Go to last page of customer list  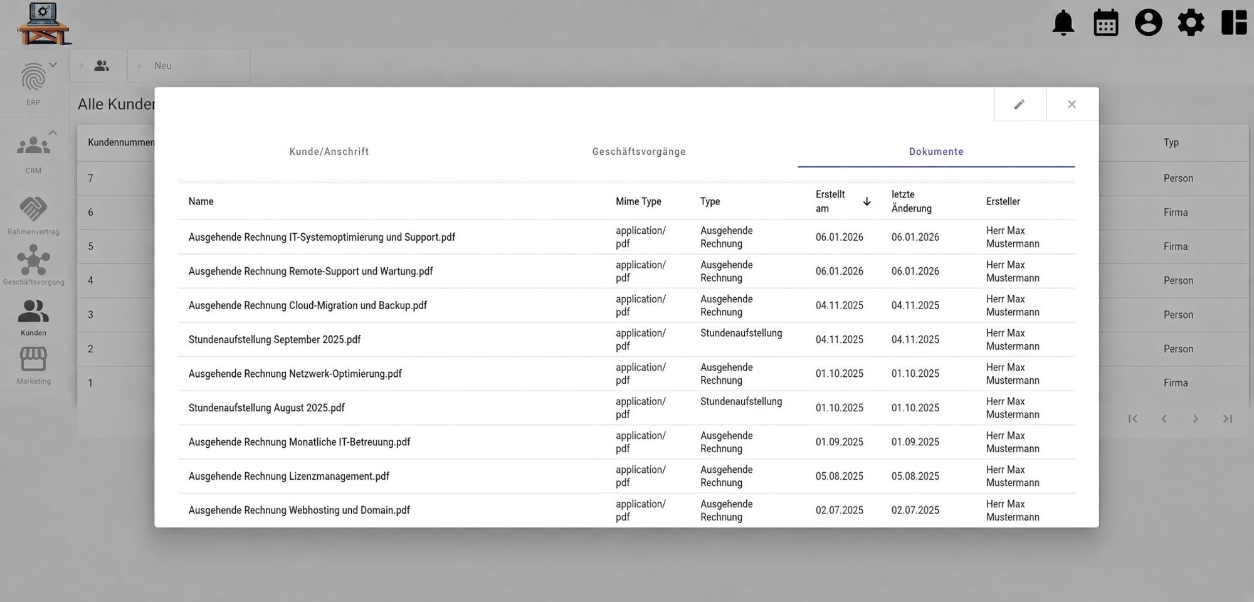point(1228,419)
